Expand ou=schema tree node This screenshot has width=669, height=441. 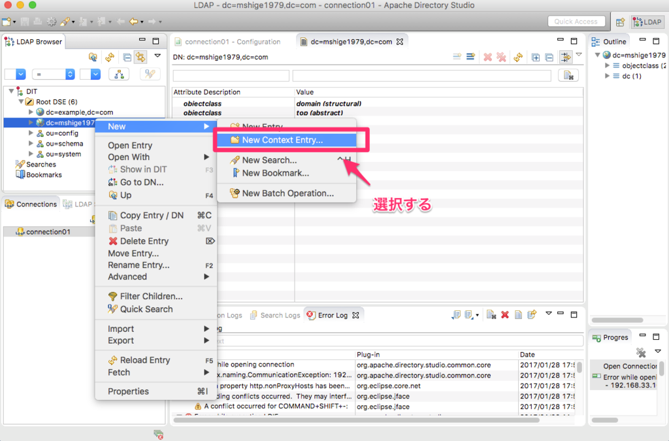coord(31,144)
